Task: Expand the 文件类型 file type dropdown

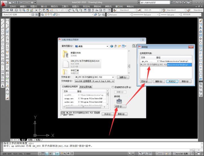Action: pyautogui.click(x=113, y=81)
